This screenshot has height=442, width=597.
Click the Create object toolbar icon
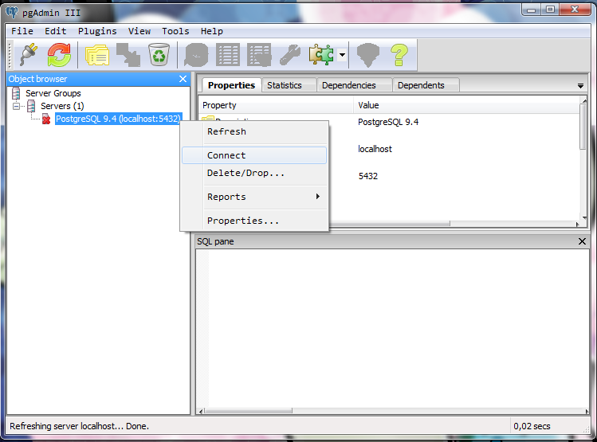coord(128,55)
